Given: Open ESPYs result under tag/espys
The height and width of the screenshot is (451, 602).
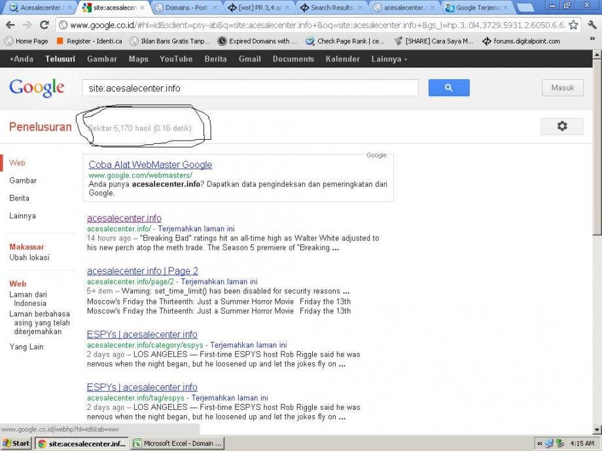Looking at the screenshot, I should pos(142,387).
